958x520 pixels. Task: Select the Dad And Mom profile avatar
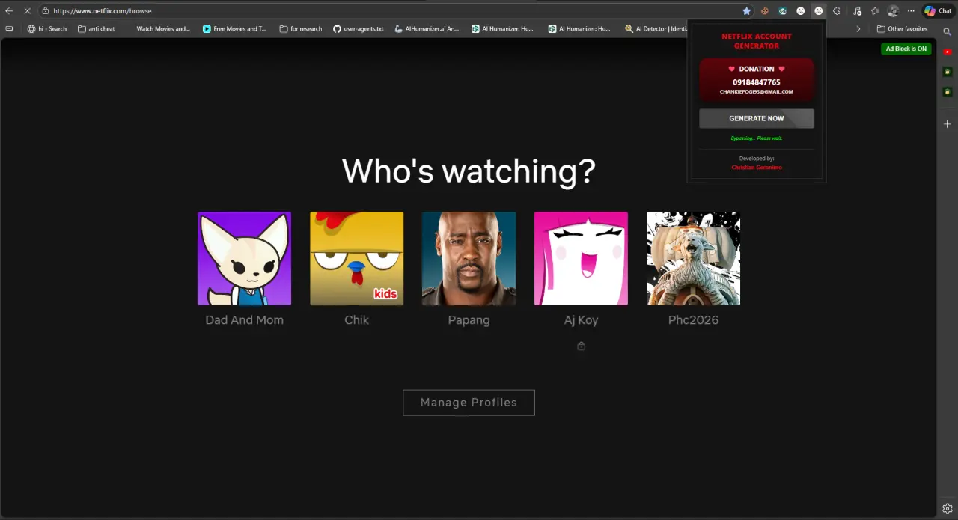(x=244, y=258)
